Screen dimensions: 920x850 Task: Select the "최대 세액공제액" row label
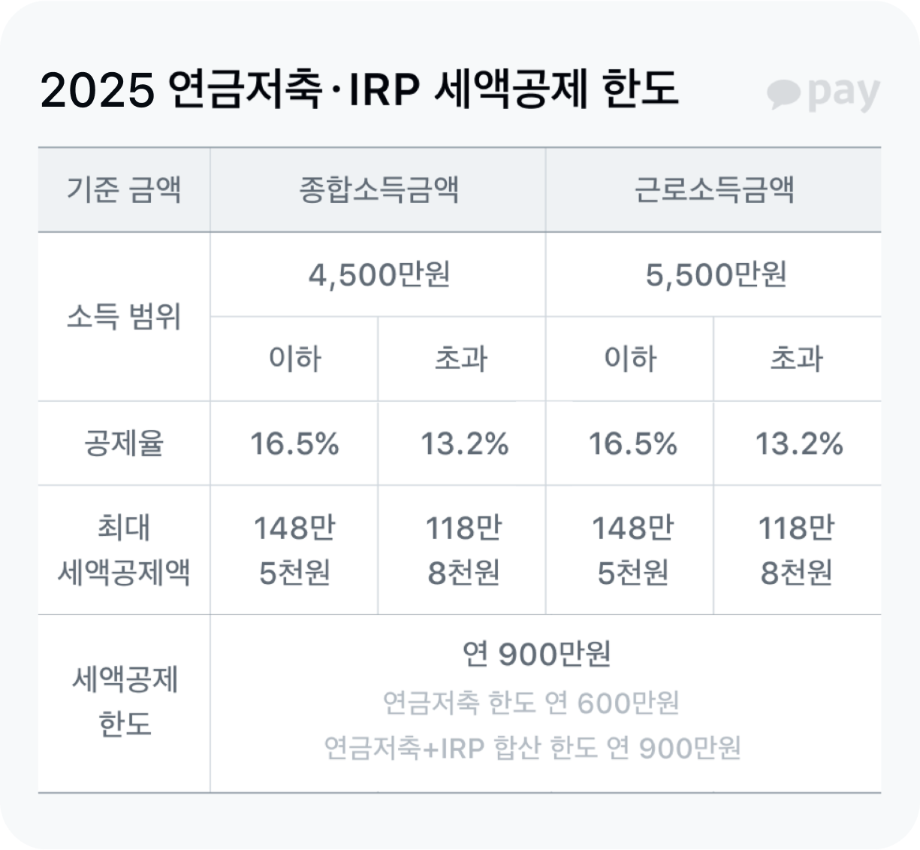click(124, 550)
